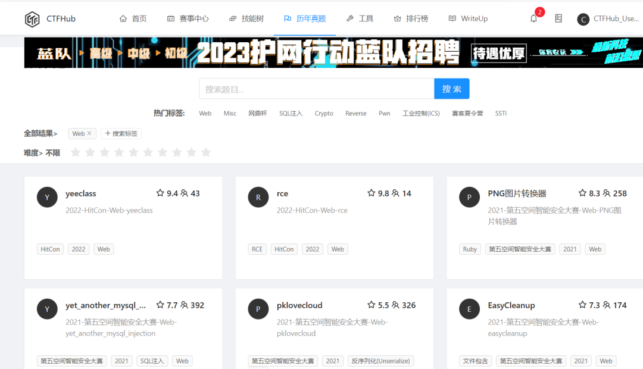Image resolution: width=643 pixels, height=369 pixels.
Task: Click the star rating icon on yeeclass card
Action: click(160, 193)
